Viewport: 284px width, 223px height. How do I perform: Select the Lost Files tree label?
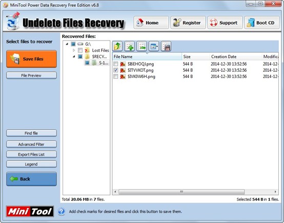[100, 50]
